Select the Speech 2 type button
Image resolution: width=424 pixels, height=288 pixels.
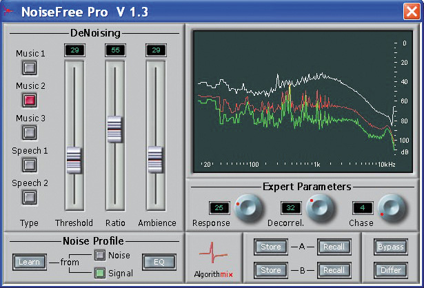point(30,197)
